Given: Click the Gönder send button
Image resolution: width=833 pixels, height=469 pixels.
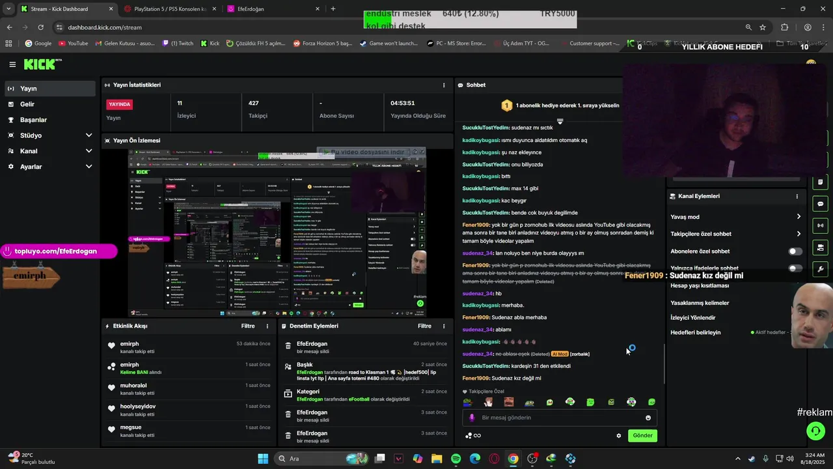Looking at the screenshot, I should click(642, 436).
